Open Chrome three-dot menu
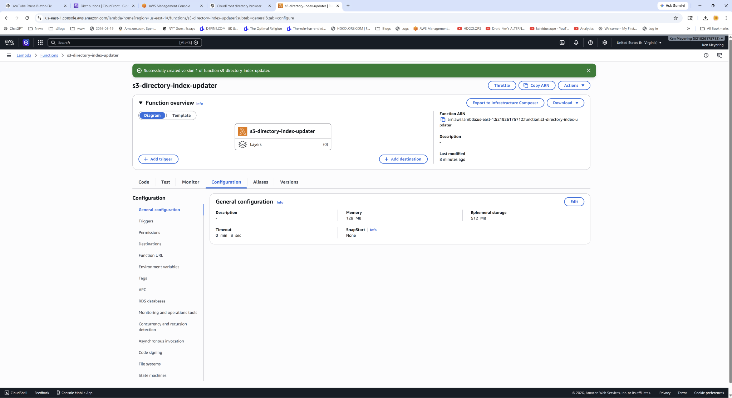 click(726, 18)
